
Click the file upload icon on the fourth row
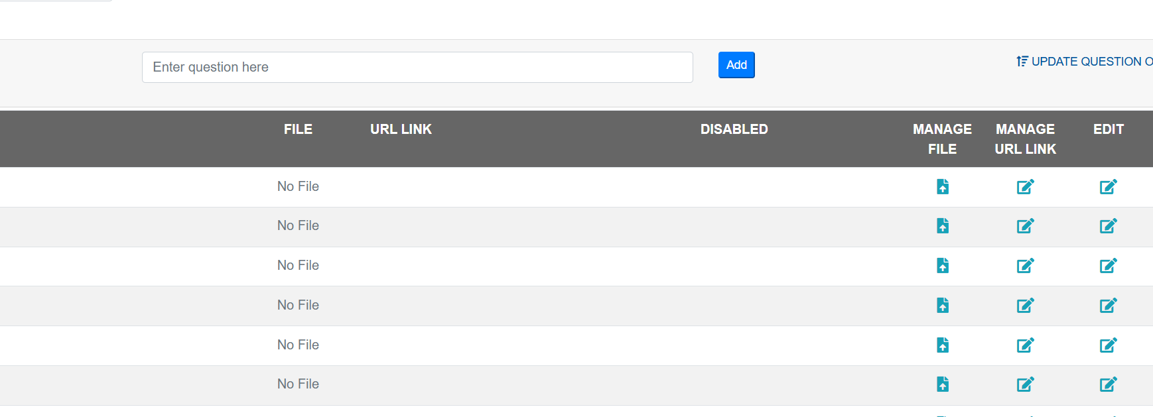coord(943,306)
